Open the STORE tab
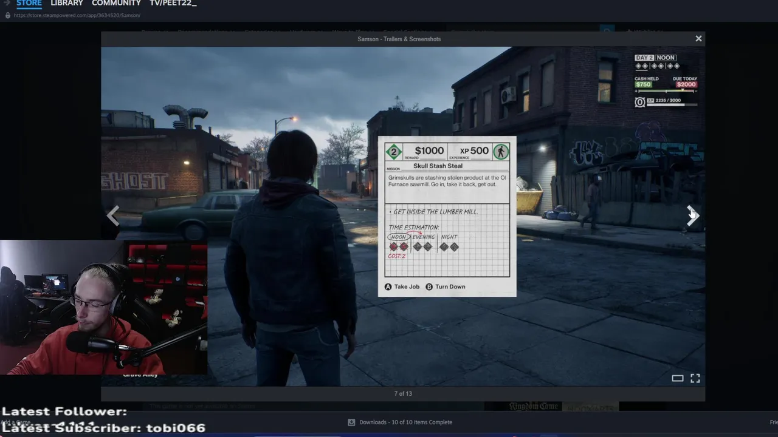Image resolution: width=778 pixels, height=437 pixels. point(29,4)
